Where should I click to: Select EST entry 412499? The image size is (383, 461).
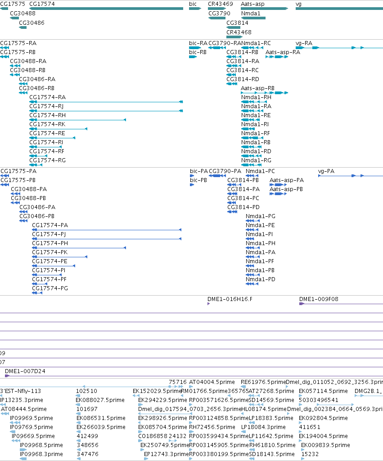click(x=87, y=436)
